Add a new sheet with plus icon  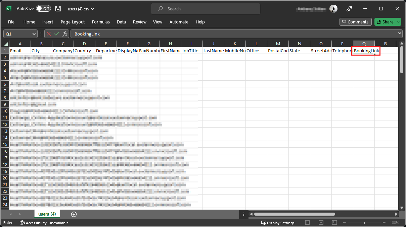point(74,214)
